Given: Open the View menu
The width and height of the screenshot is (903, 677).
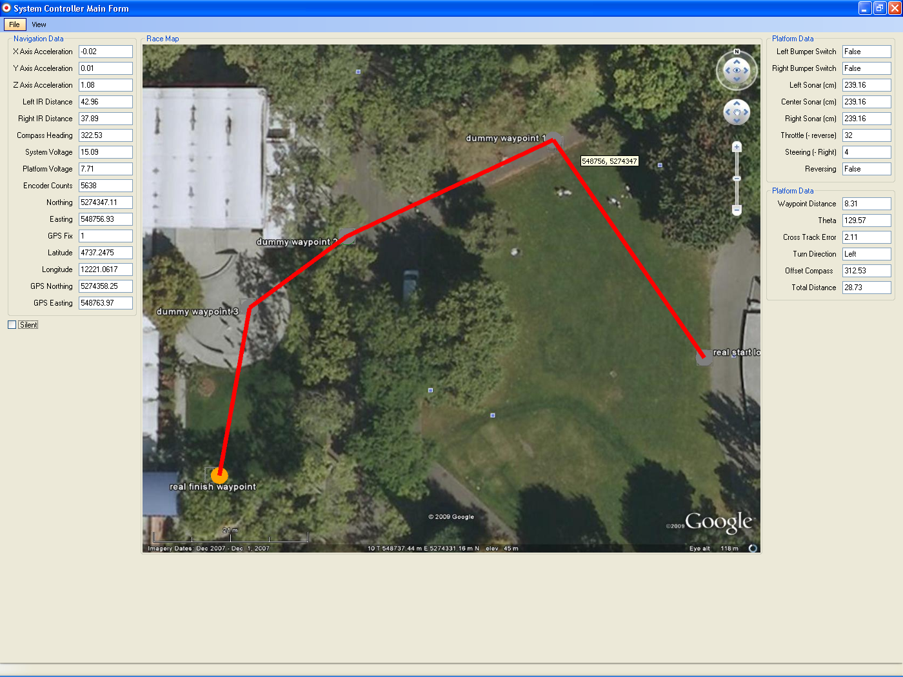Looking at the screenshot, I should [39, 25].
